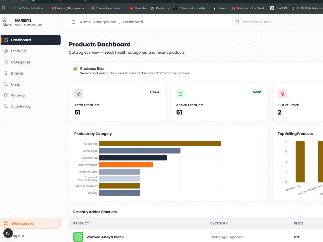Click the Business filter building icon
Image resolution: width=323 pixels, height=242 pixels.
[75, 69]
